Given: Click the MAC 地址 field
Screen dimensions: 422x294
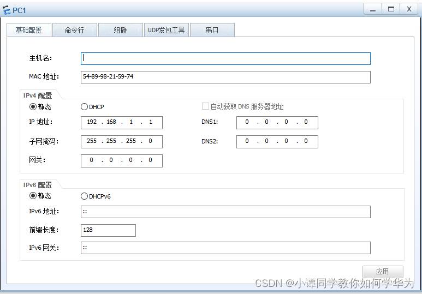Looking at the screenshot, I should click(x=225, y=77).
